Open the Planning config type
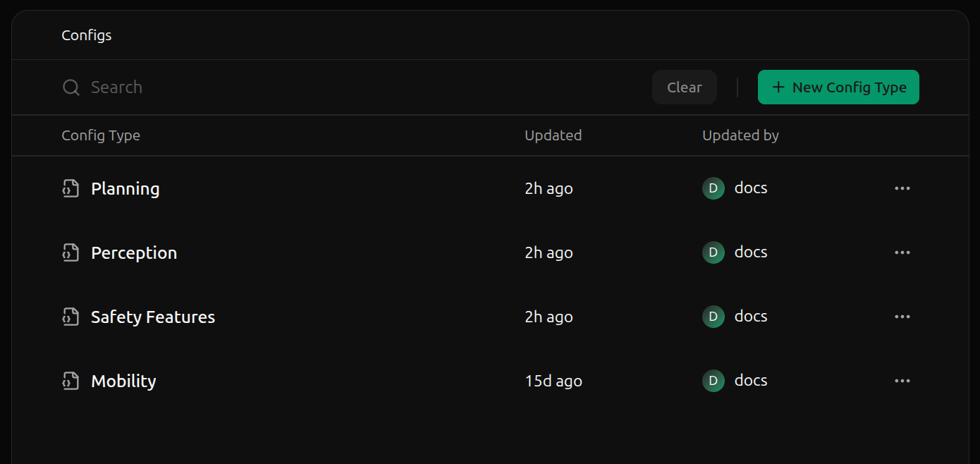 125,189
